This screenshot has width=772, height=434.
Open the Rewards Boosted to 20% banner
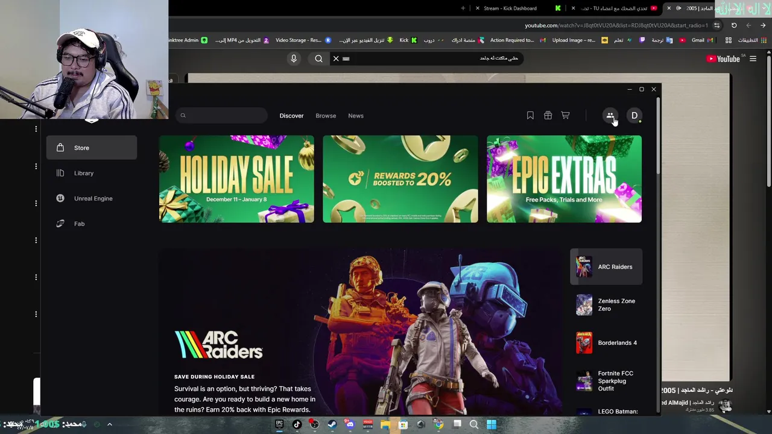click(400, 179)
